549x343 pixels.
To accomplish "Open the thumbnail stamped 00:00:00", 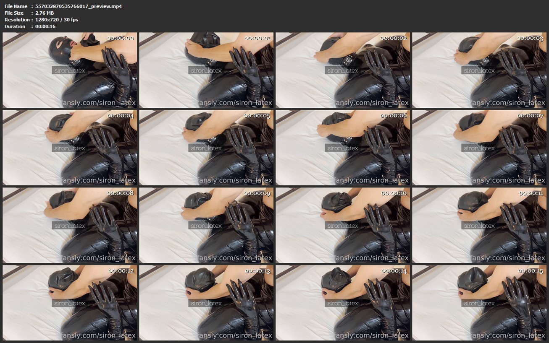I will click(x=70, y=70).
